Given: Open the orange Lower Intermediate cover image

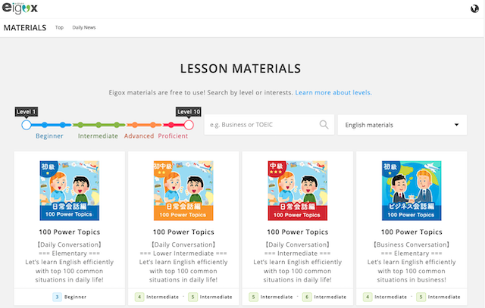Looking at the screenshot, I should [183, 191].
